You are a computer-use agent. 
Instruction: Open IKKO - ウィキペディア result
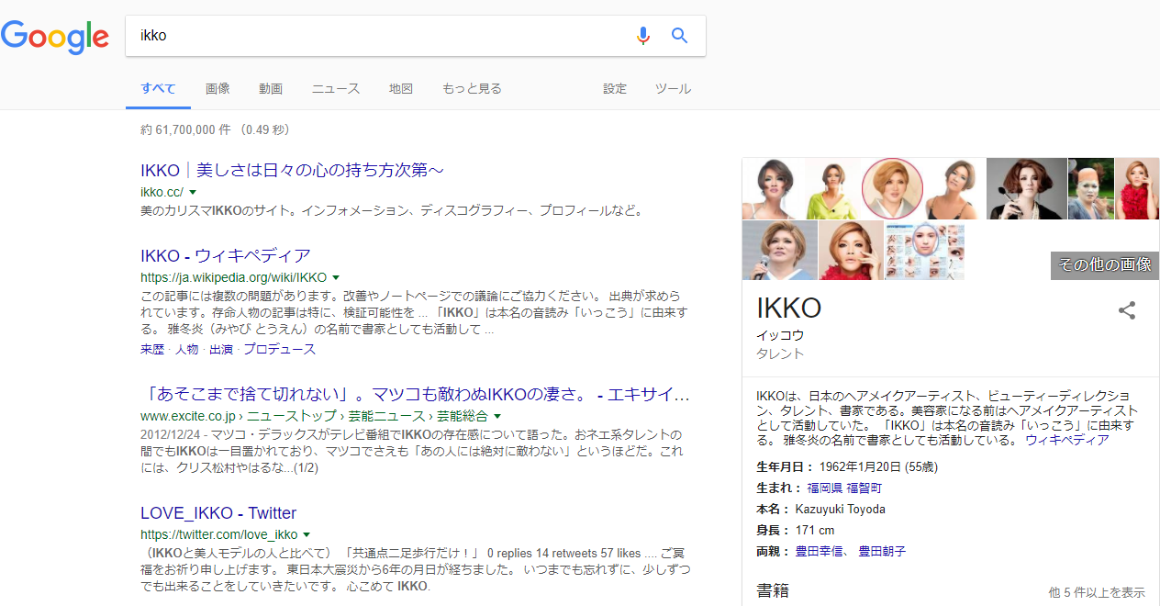tap(226, 255)
